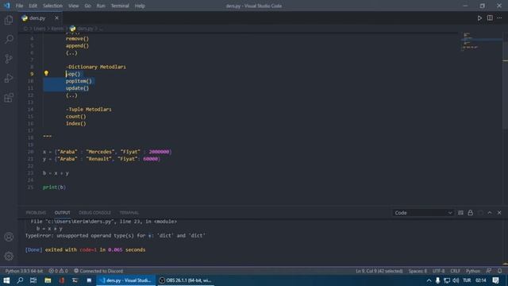Click Python 3.9.5 64-bit interpreter in status bar
508x286 pixels.
point(24,271)
